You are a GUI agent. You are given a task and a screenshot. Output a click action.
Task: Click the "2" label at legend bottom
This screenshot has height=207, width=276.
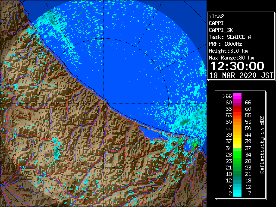coord(230,194)
